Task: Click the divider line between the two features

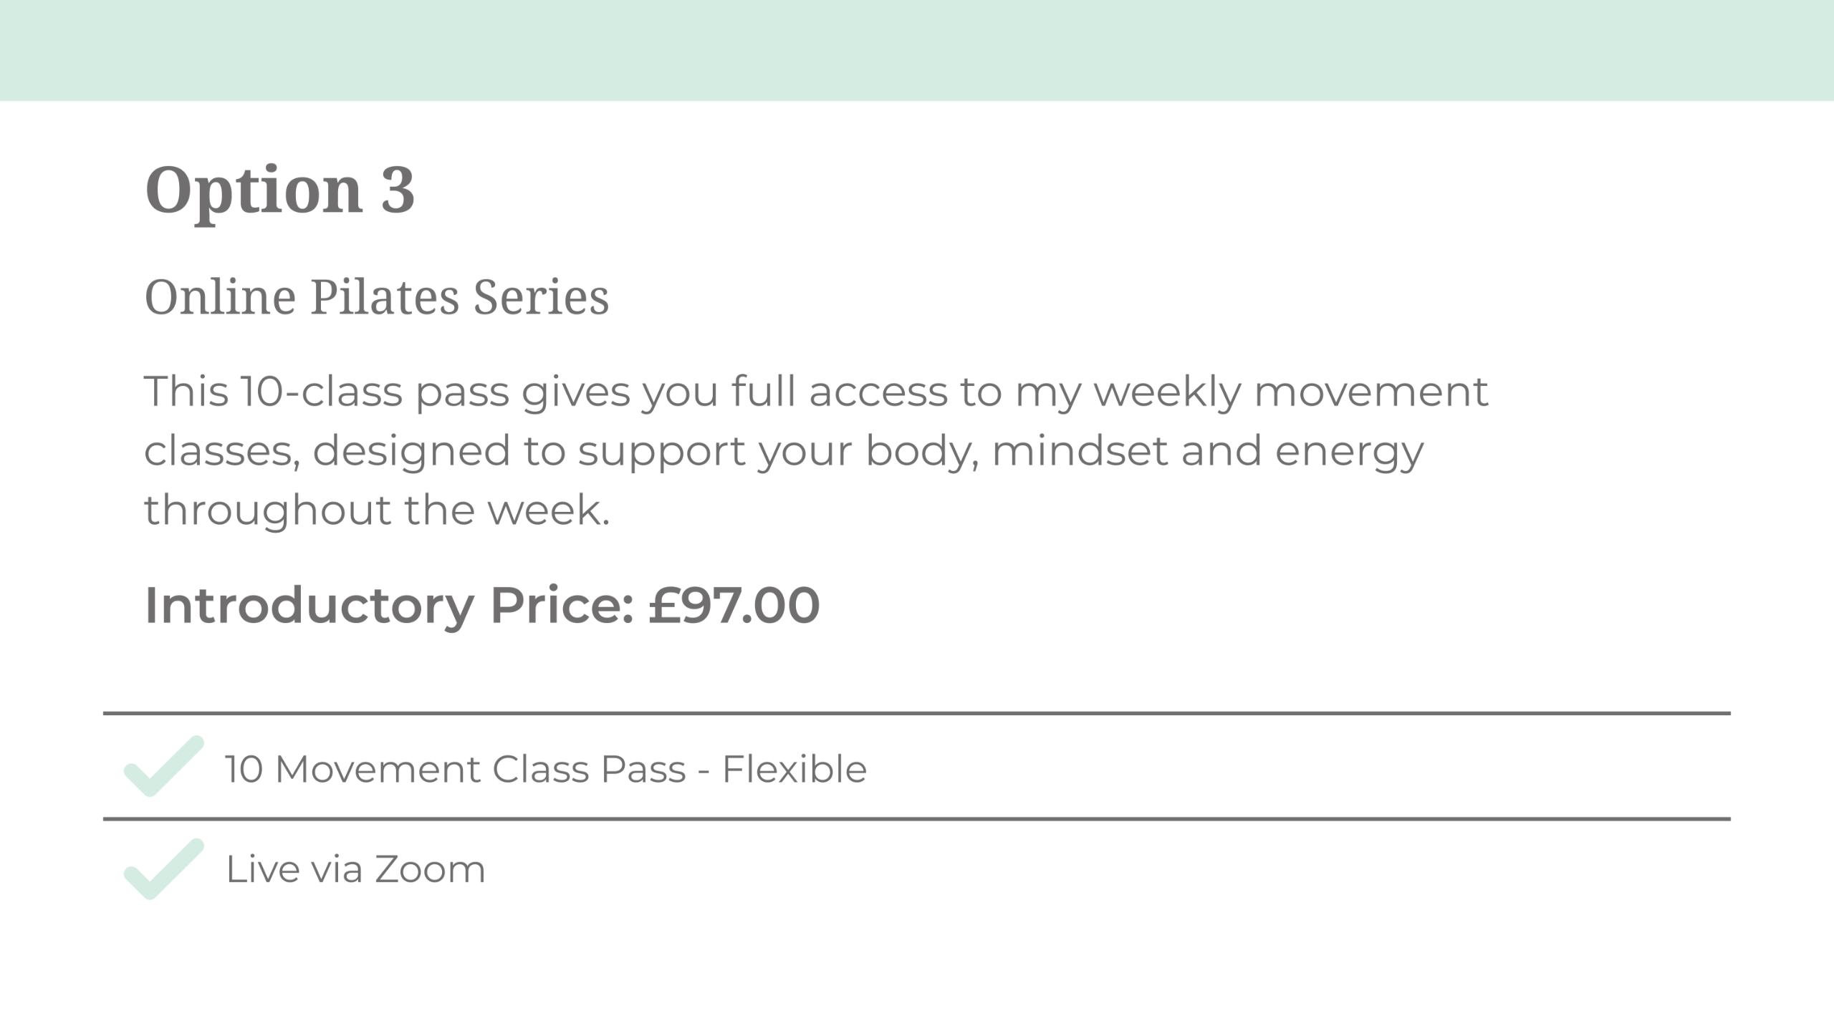Action: click(917, 818)
